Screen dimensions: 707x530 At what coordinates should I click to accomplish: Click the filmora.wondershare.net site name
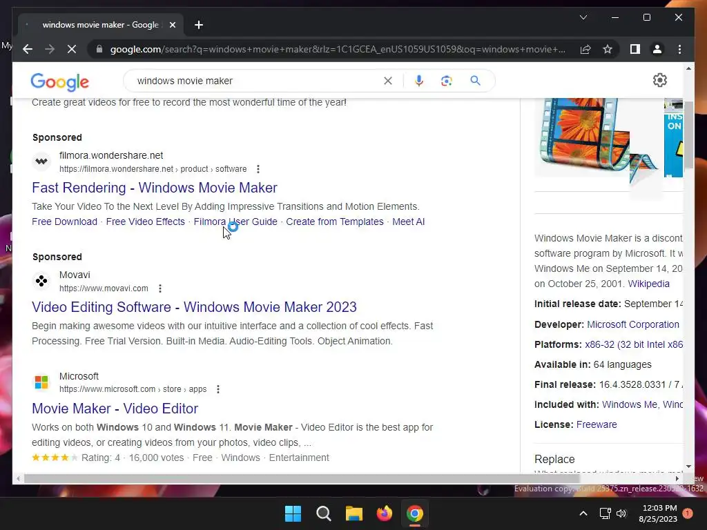pyautogui.click(x=111, y=155)
